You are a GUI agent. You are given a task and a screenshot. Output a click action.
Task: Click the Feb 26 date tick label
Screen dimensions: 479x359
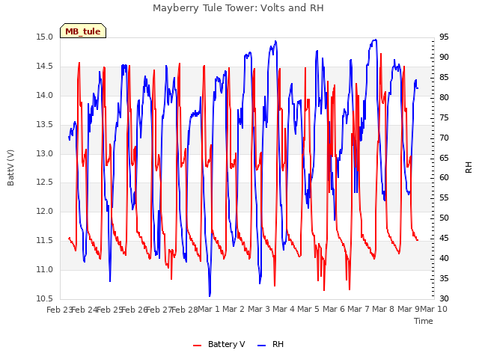click(135, 310)
